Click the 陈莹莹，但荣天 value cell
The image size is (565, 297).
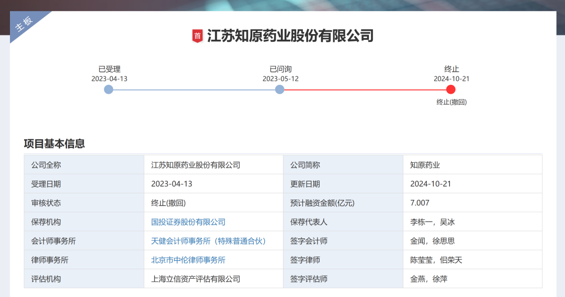tap(472, 260)
